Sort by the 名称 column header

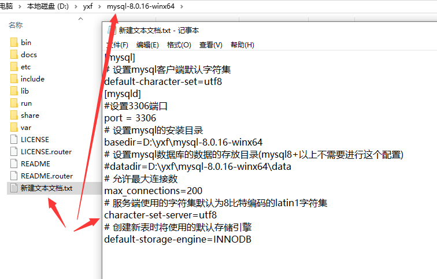16,25
